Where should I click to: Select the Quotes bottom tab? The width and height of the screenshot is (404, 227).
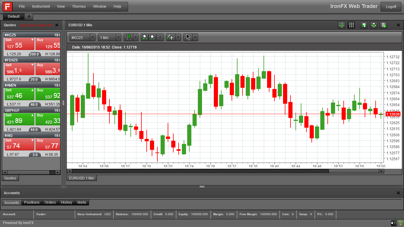pyautogui.click(x=10, y=178)
